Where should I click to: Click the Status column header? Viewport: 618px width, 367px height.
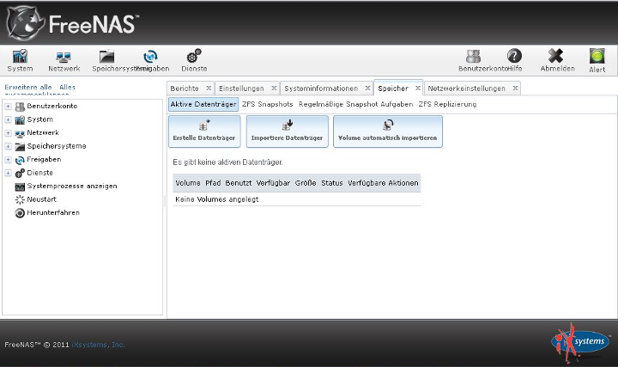pyautogui.click(x=332, y=183)
